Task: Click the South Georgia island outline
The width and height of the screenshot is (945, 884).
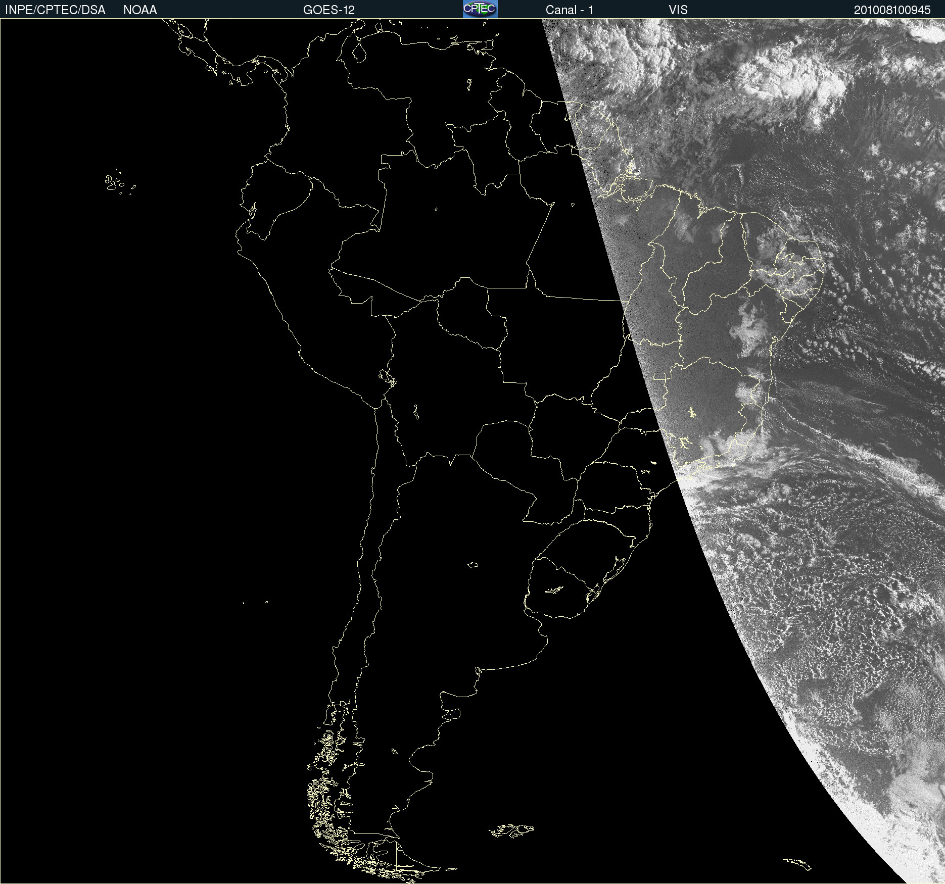Action: (797, 863)
